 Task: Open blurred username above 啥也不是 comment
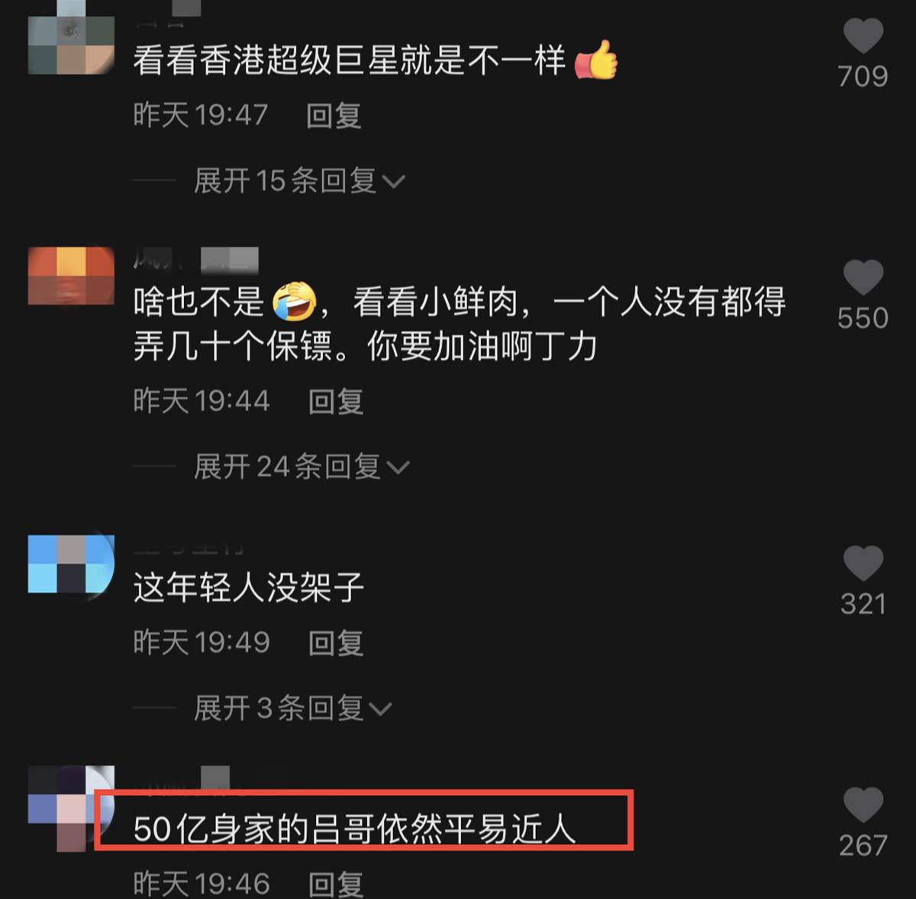tap(196, 259)
